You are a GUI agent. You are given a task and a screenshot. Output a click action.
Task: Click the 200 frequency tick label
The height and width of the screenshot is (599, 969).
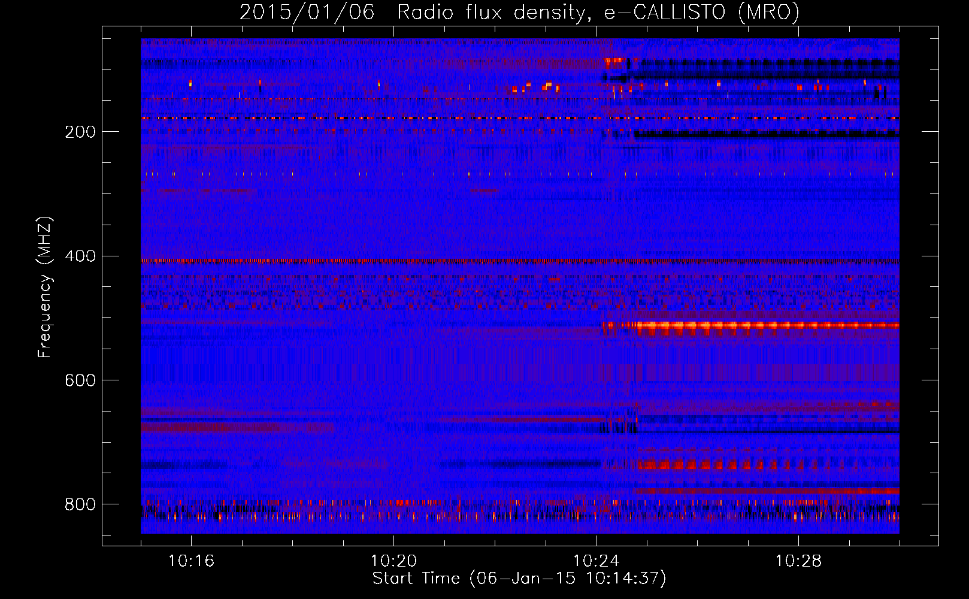pyautogui.click(x=80, y=132)
